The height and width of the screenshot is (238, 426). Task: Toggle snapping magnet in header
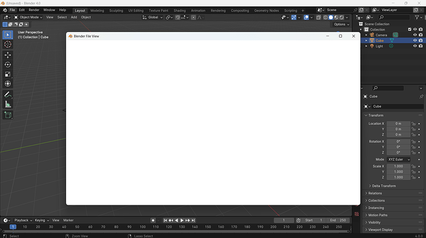click(x=177, y=17)
